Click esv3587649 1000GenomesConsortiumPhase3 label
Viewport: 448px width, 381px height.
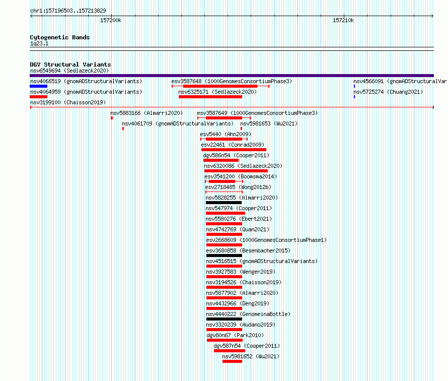point(257,113)
